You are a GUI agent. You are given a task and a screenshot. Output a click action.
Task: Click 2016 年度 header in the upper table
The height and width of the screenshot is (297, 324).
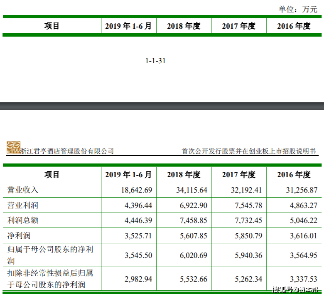pos(294,26)
